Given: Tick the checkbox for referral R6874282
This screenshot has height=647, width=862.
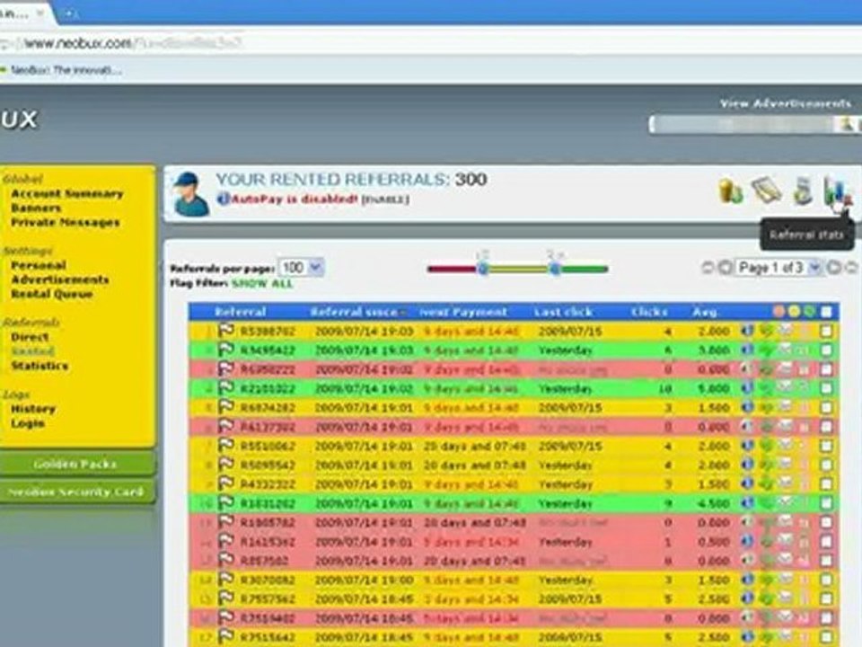Looking at the screenshot, I should tap(826, 408).
